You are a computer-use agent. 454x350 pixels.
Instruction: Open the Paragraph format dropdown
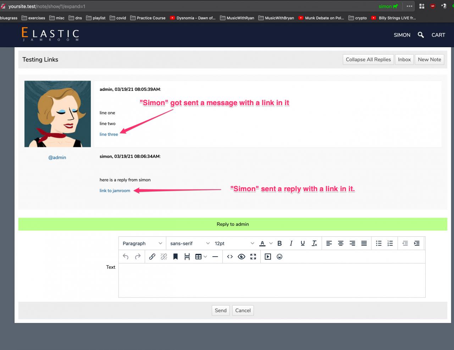(x=142, y=244)
